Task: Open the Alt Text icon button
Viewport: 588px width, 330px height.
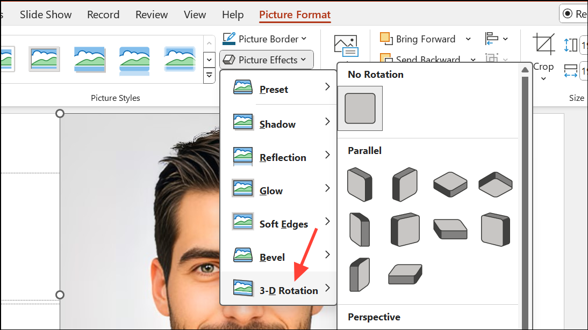Action: (345, 47)
